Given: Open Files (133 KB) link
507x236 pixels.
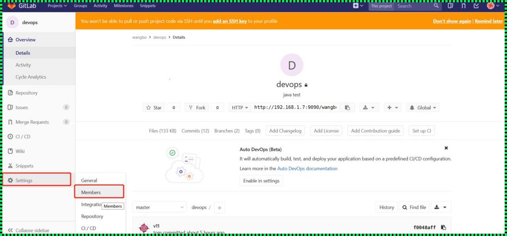Looking at the screenshot, I should (163, 131).
